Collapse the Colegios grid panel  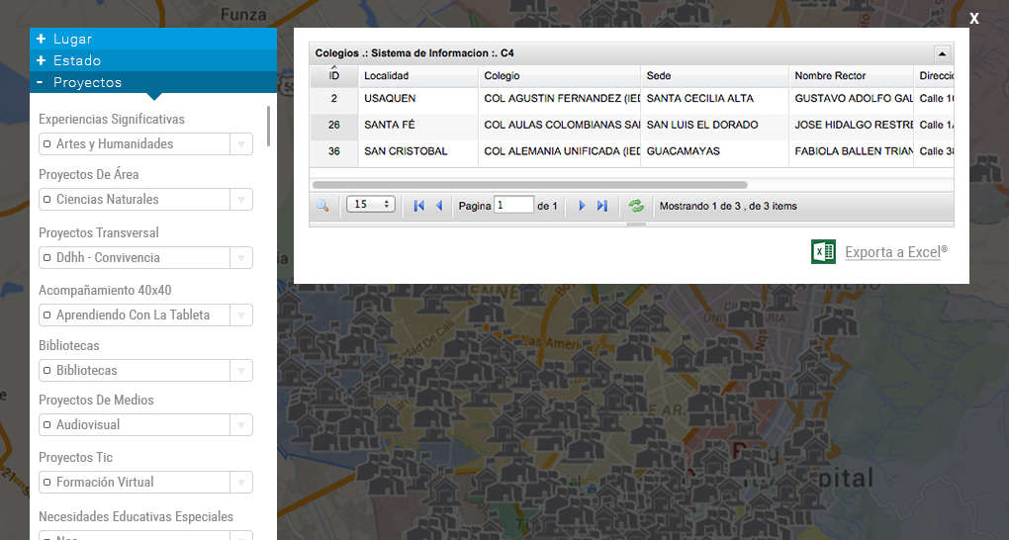[x=942, y=53]
